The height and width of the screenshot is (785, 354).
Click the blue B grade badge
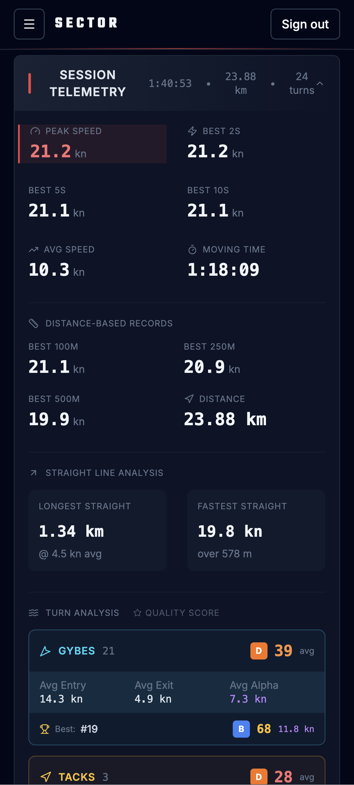point(241,729)
